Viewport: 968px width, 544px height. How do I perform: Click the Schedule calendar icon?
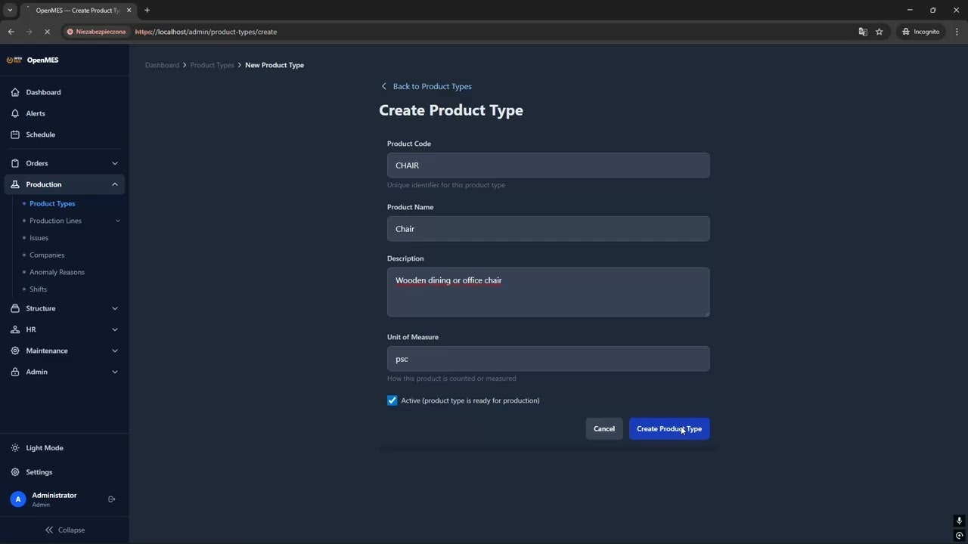pos(15,134)
